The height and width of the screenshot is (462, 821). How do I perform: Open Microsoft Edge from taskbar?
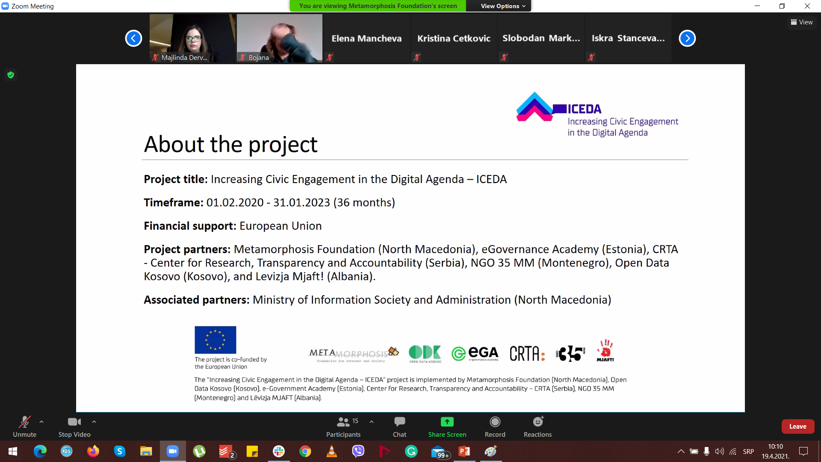coord(40,451)
